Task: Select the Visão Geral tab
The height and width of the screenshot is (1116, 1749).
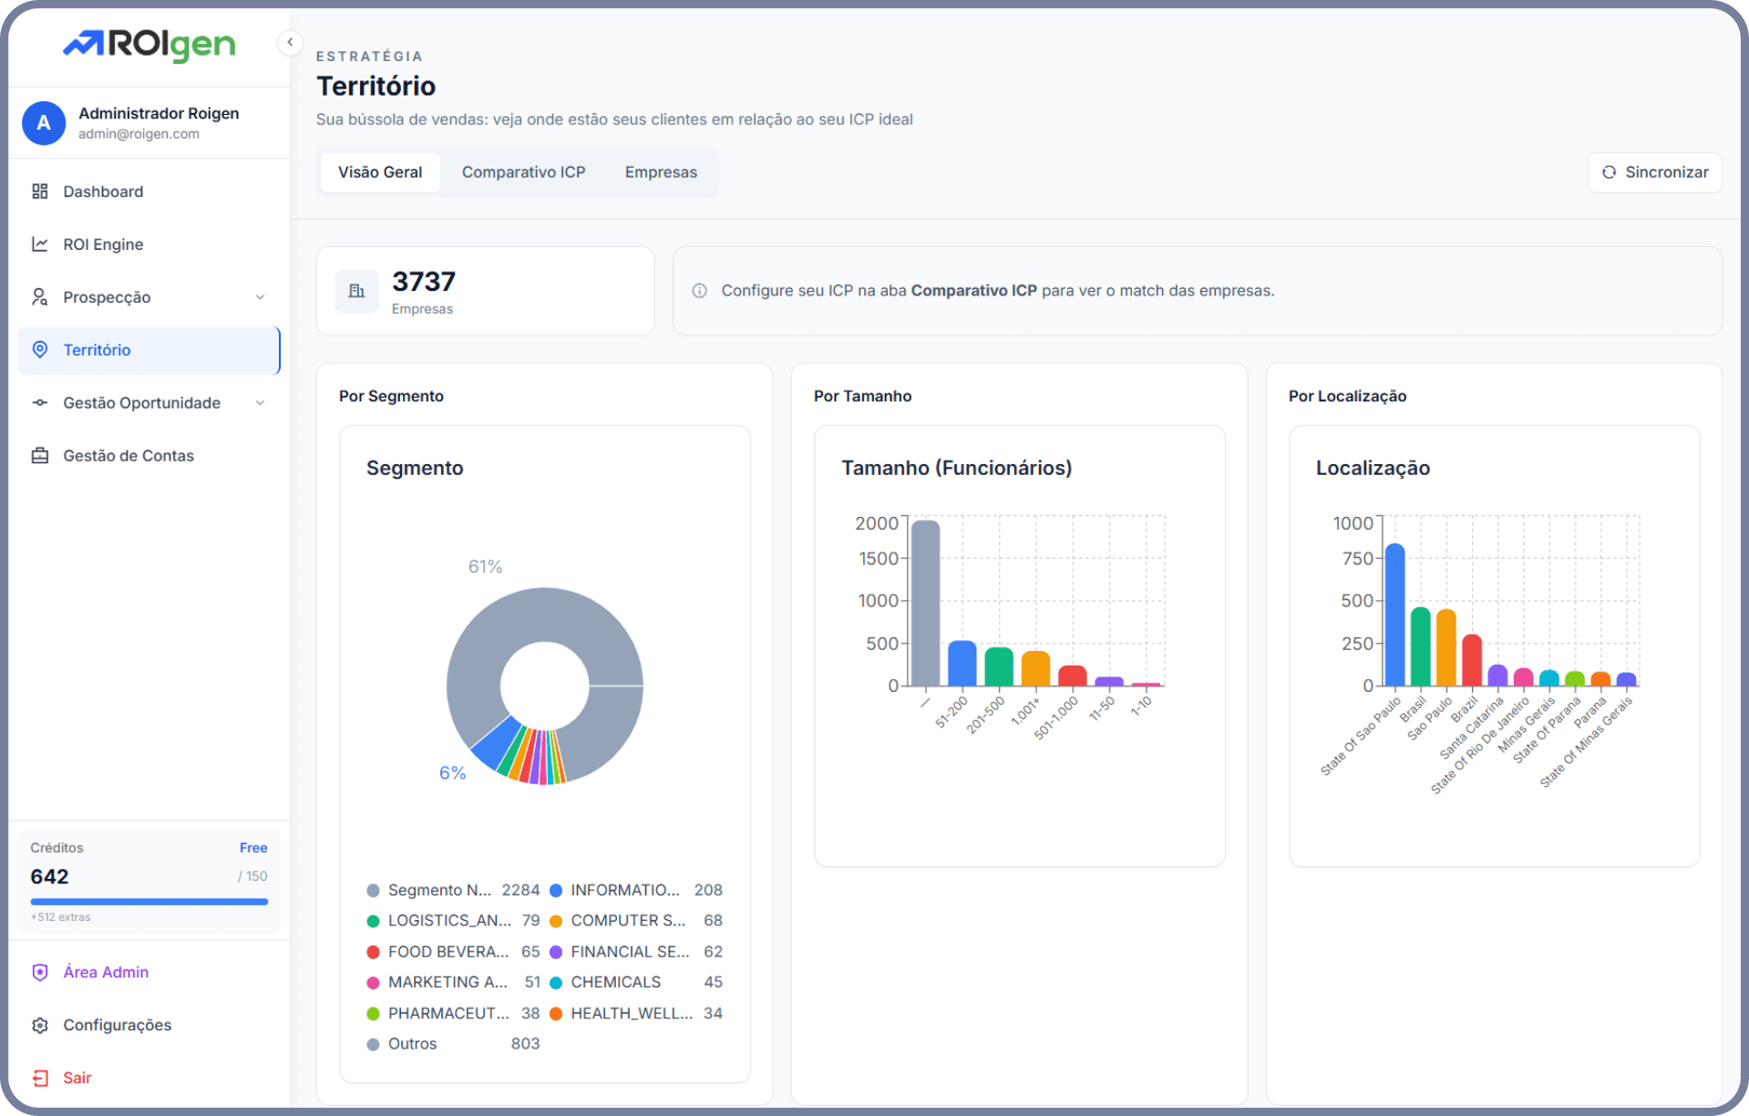Action: tap(380, 172)
